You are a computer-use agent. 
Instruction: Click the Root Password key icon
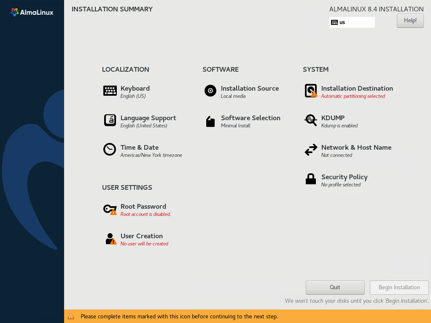(110, 209)
